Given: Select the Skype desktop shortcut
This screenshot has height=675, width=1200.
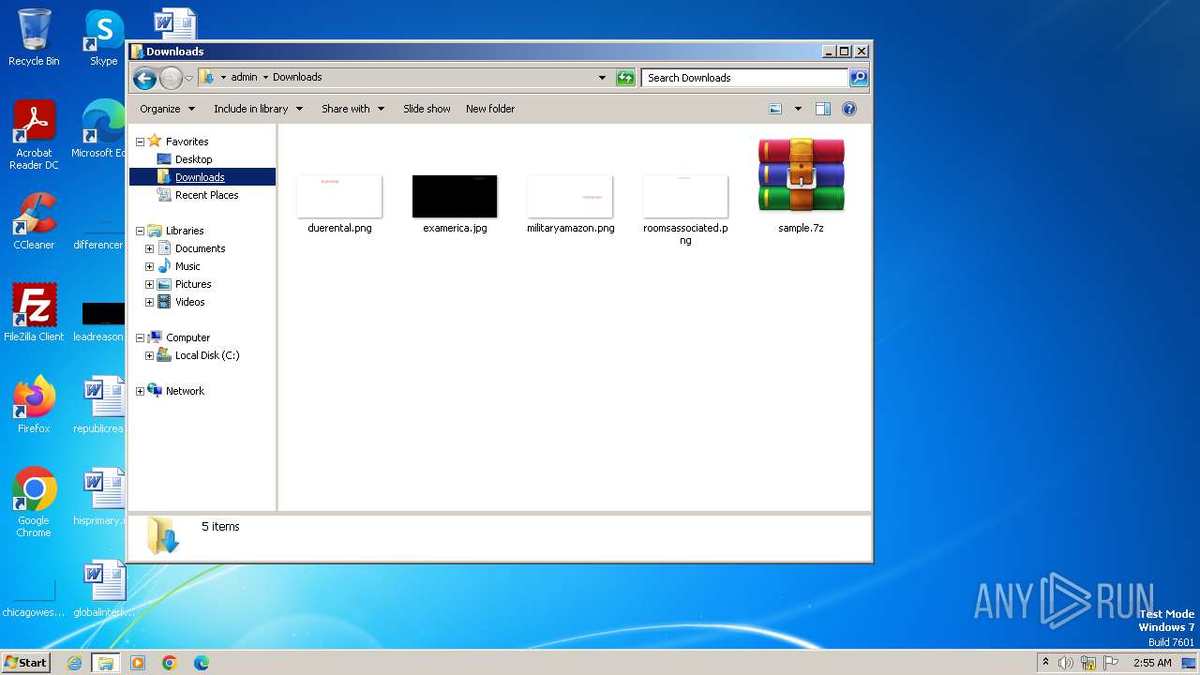Looking at the screenshot, I should point(103,37).
